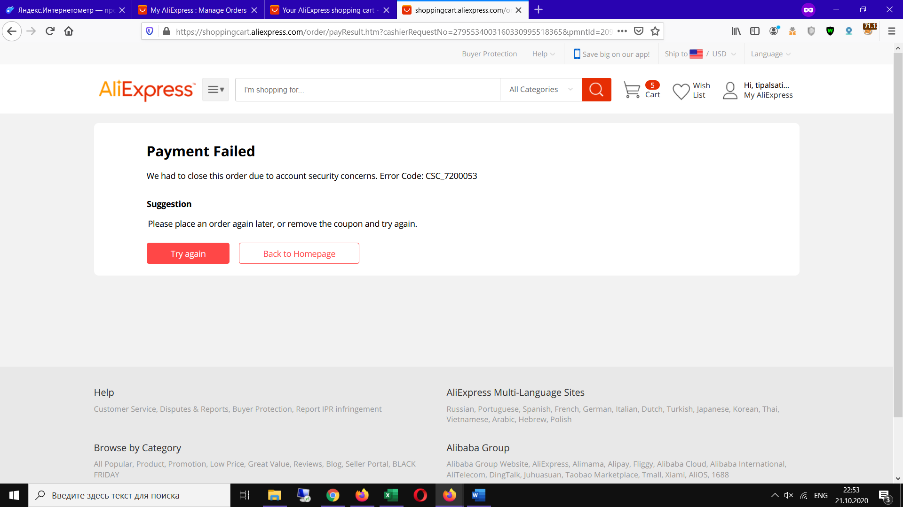Open Excel from the taskbar

tap(391, 495)
